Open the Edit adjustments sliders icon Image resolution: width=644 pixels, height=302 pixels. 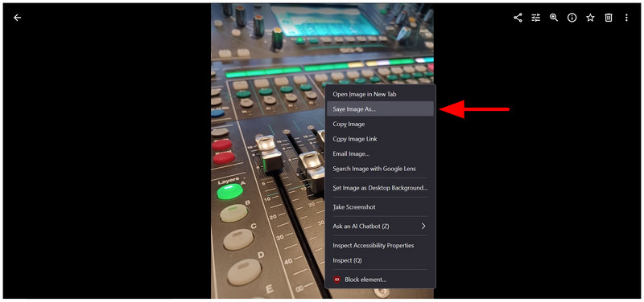click(x=536, y=18)
